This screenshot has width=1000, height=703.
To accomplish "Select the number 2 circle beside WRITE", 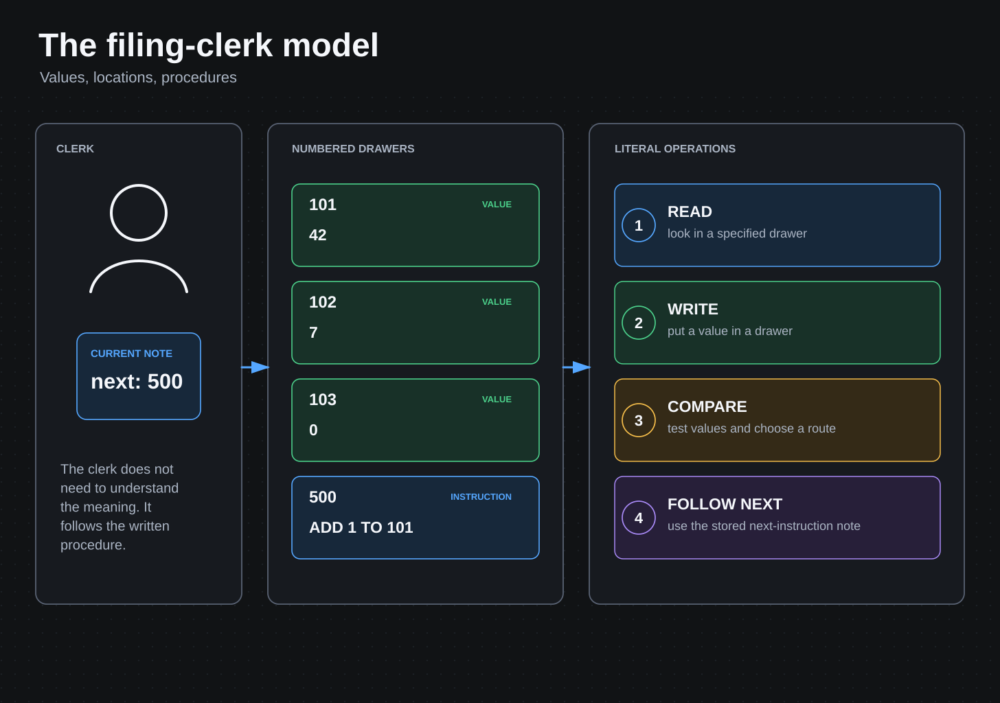I will 639,323.
